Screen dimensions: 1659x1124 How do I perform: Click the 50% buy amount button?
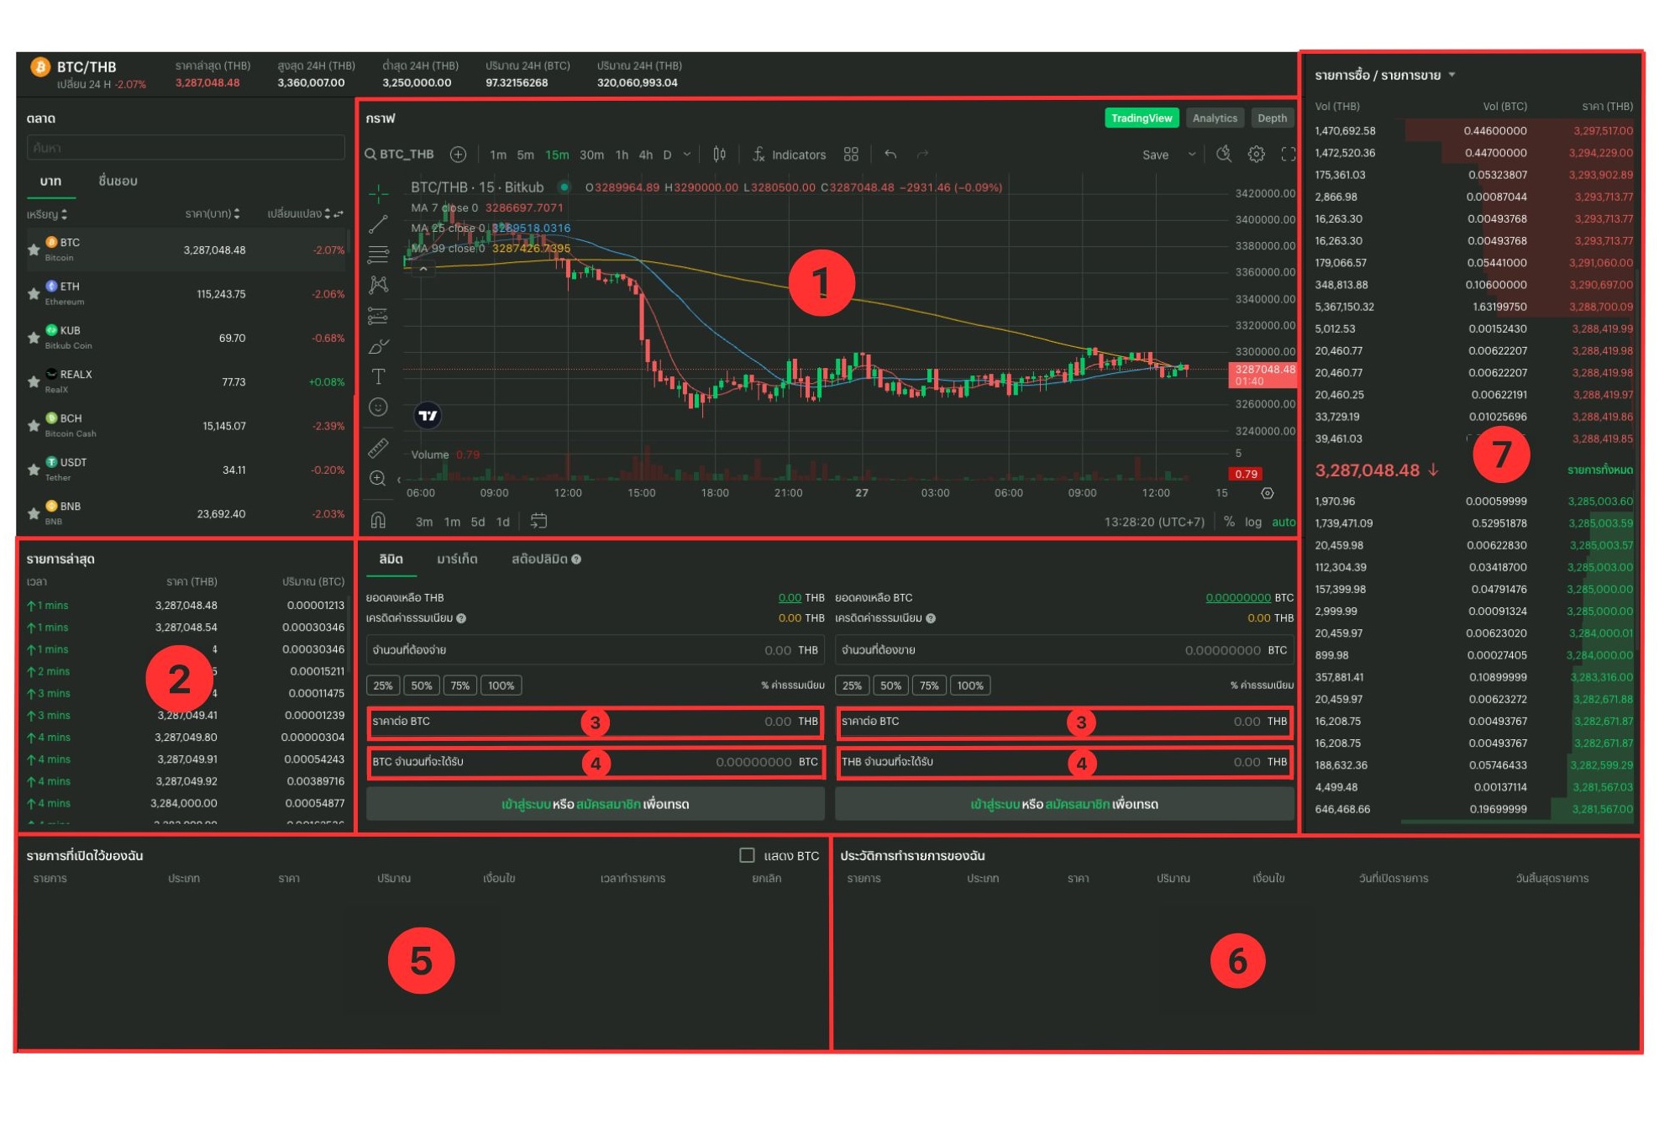tap(421, 685)
